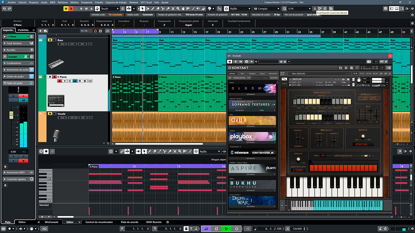
Task: Click the Play transport button
Action: click(x=227, y=229)
